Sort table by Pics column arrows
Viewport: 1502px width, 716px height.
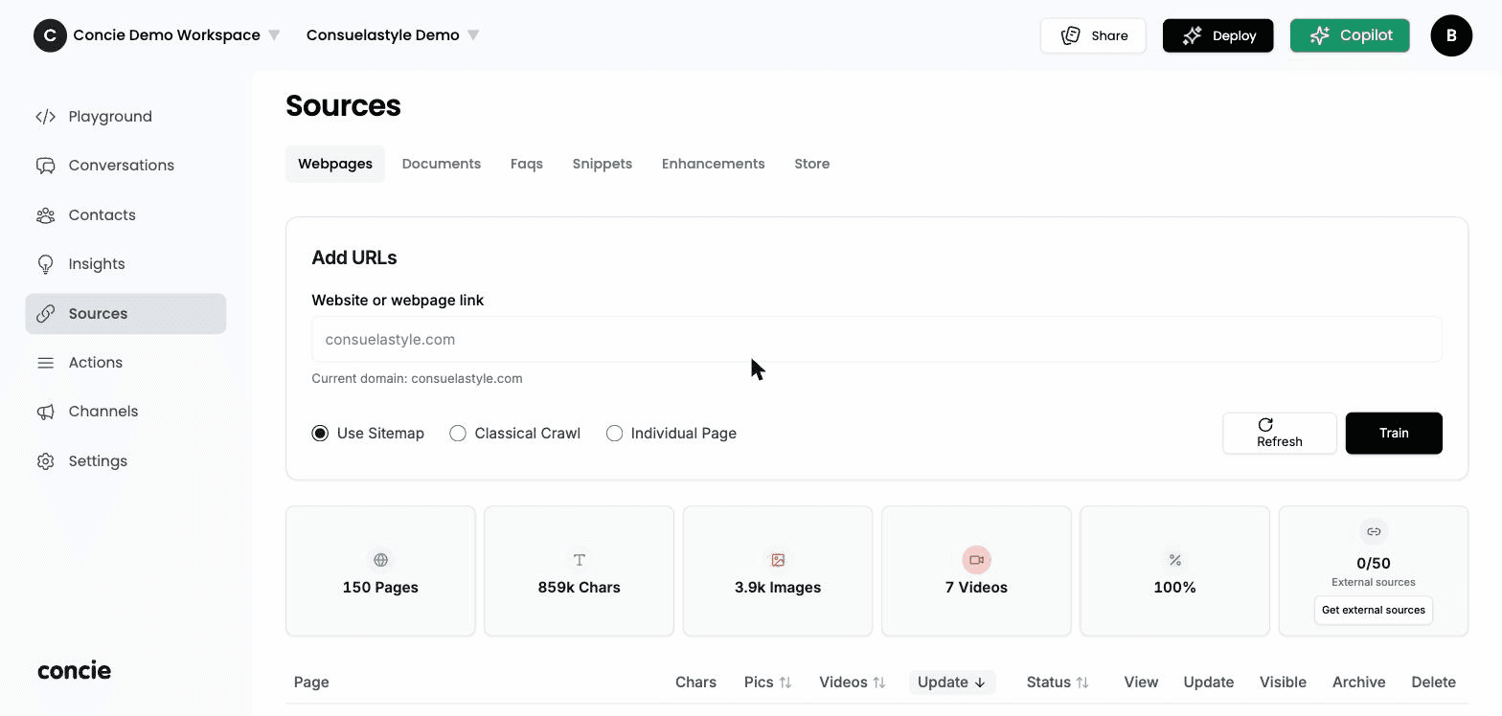click(785, 682)
